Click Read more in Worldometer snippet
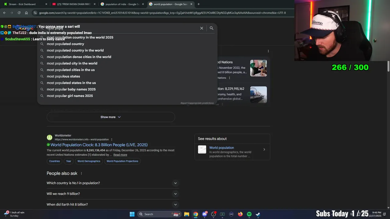390x219 pixels. 120,155
